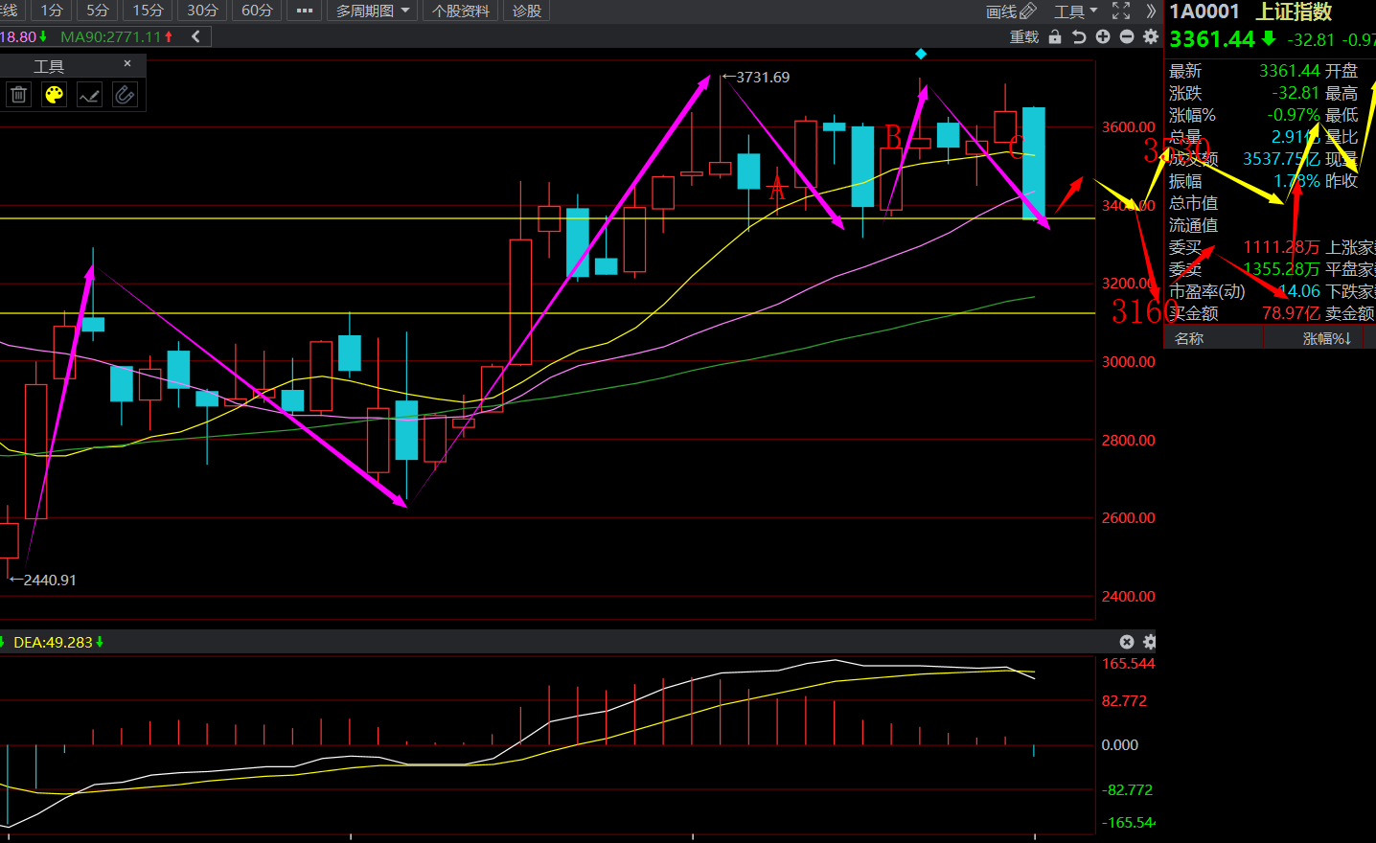
Task: Expand the 多周期图 dropdown
Action: click(x=373, y=11)
